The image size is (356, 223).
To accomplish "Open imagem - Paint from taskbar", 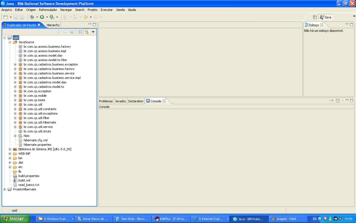I will pos(288,219).
